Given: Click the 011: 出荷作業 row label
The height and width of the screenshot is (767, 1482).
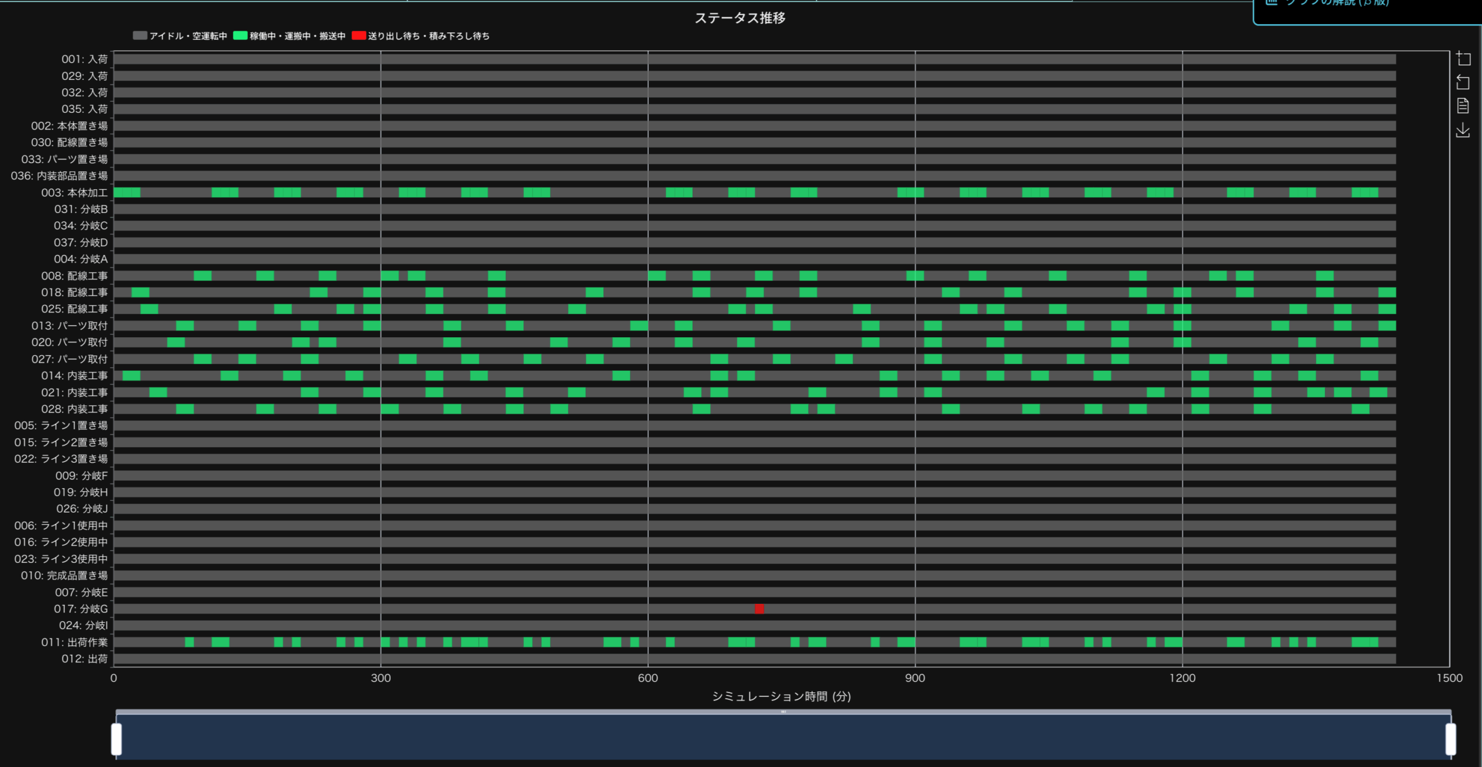Looking at the screenshot, I should 74,642.
